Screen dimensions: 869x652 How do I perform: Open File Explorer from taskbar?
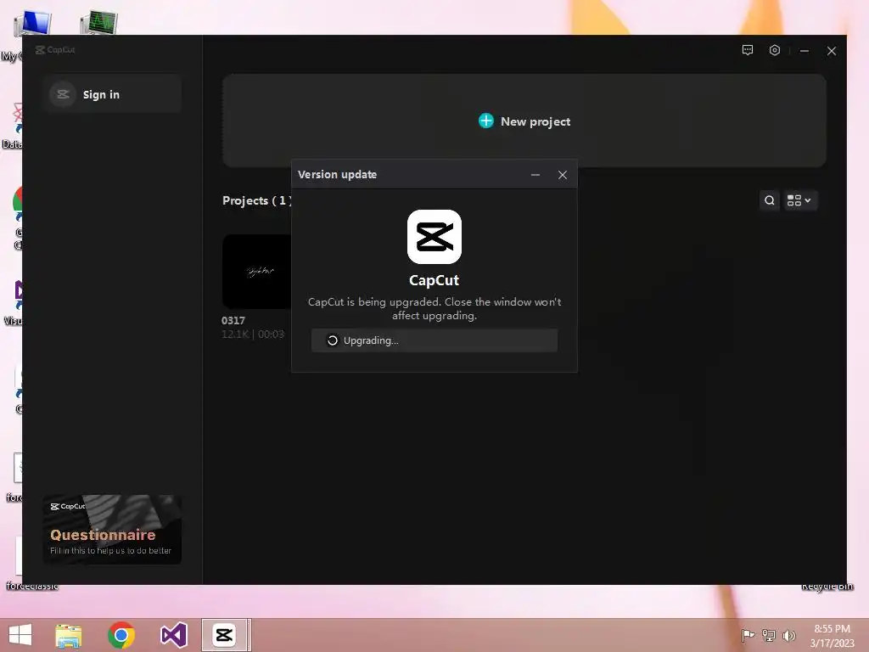click(69, 635)
